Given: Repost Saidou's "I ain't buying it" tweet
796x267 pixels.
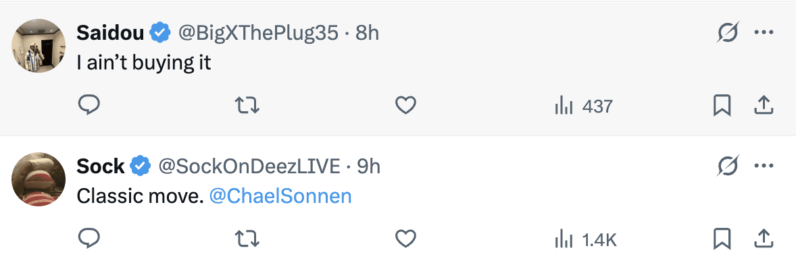Looking at the screenshot, I should tap(247, 105).
